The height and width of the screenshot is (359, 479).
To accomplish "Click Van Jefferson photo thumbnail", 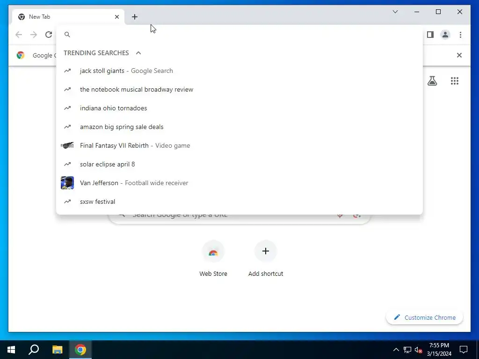I will (67, 183).
